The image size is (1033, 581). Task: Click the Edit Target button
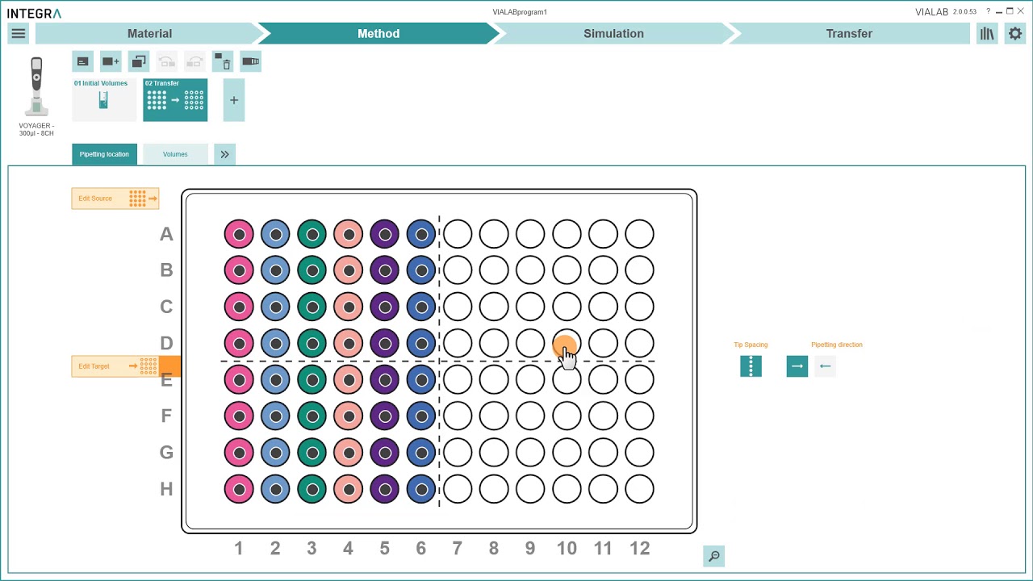(115, 366)
